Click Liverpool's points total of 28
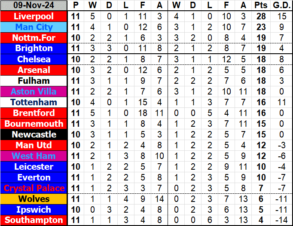Screen dimensions: 293x226 [x=260, y=16]
